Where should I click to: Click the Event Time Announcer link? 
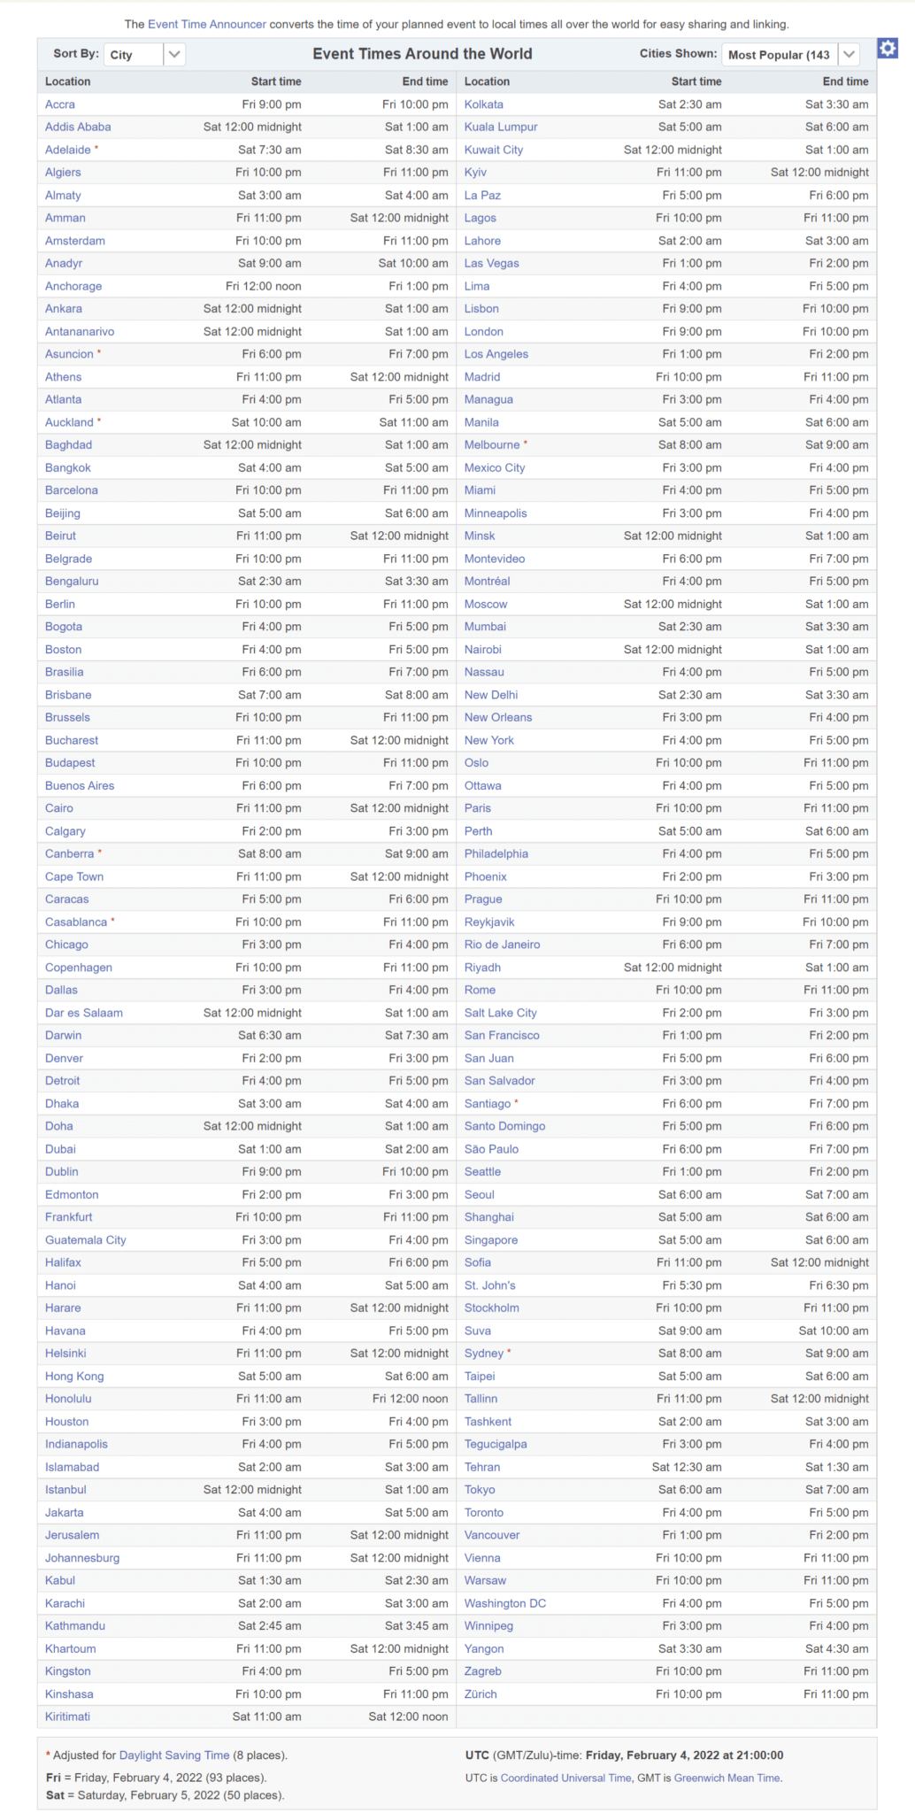point(207,24)
